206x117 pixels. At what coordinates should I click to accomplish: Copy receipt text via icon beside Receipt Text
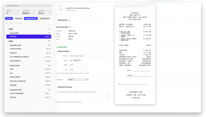pyautogui.click(x=70, y=20)
